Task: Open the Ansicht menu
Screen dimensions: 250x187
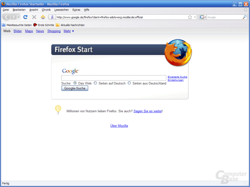Action: [34, 10]
